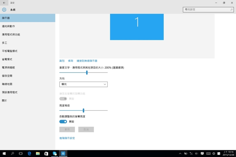Show hidden system tray icons chevron
Image resolution: width=236 pixels, height=157 pixels.
tap(180, 153)
